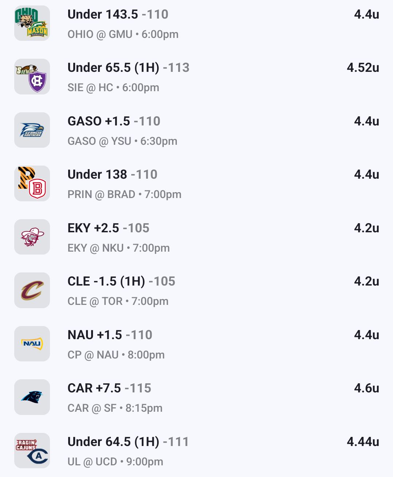Click the Under 138 -110 bet title
The image size is (393, 477).
pos(112,175)
